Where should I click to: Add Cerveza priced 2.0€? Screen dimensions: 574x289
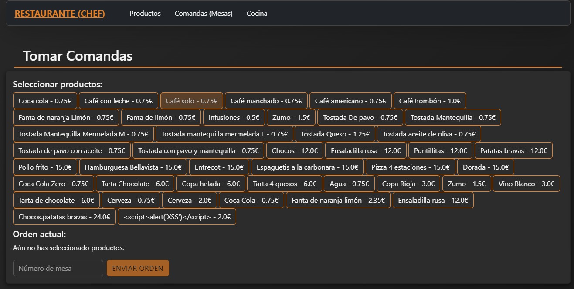[x=190, y=200]
